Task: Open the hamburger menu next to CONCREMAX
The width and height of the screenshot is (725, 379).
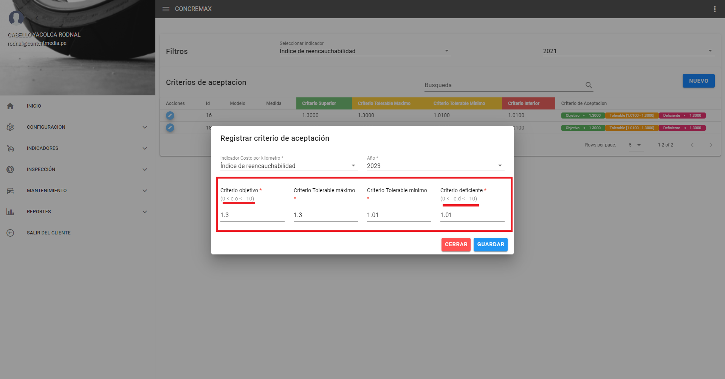Action: [x=166, y=9]
